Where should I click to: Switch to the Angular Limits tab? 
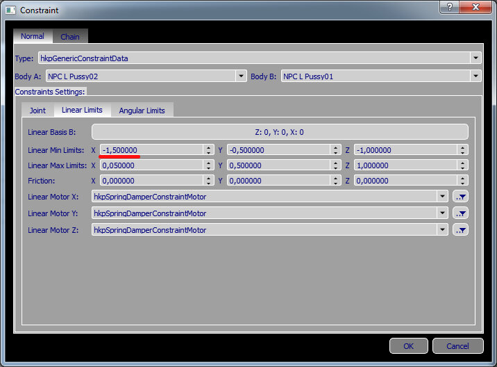point(142,111)
